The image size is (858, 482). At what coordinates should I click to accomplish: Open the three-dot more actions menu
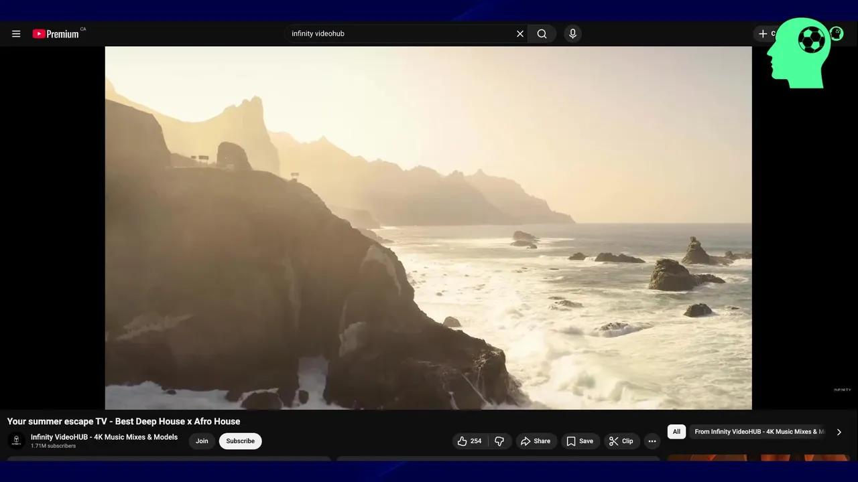652,441
